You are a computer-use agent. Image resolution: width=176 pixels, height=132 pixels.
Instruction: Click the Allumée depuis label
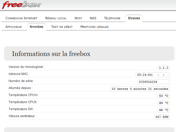click(21, 88)
